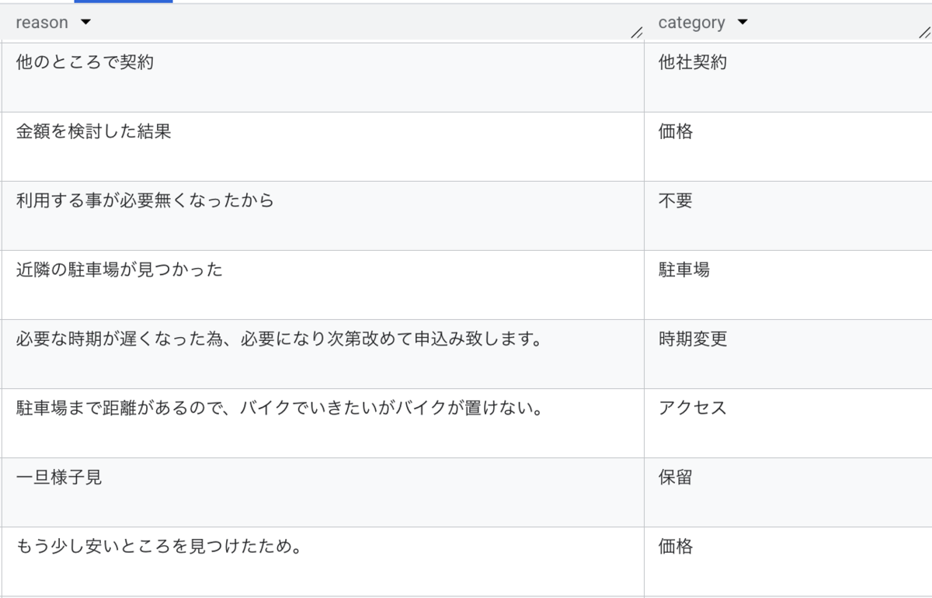Screen dimensions: 932x598
Task: Click the 不要 category cell
Action: click(788, 216)
